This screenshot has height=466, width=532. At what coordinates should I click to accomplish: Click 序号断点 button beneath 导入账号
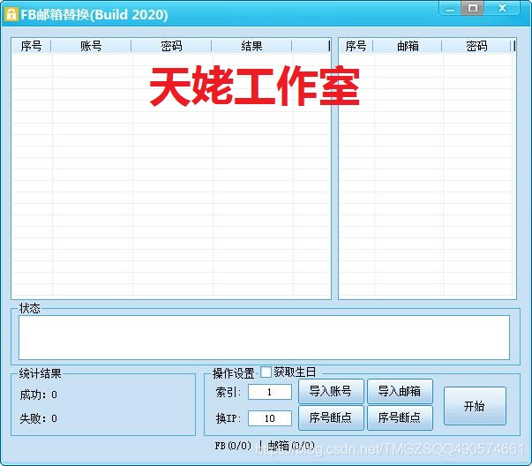331,417
